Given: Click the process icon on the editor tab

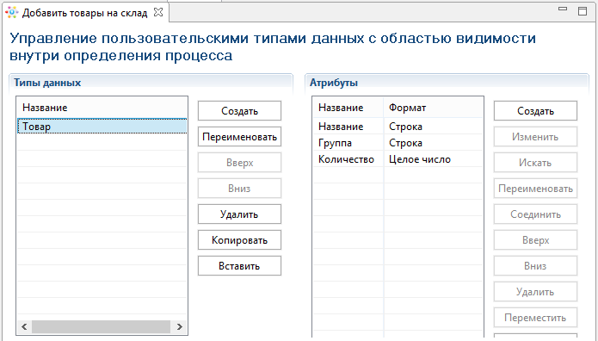Looking at the screenshot, I should pos(12,13).
